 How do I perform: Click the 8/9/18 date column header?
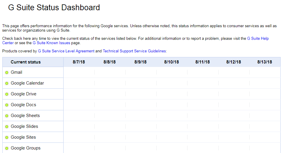pyautogui.click(x=140, y=62)
